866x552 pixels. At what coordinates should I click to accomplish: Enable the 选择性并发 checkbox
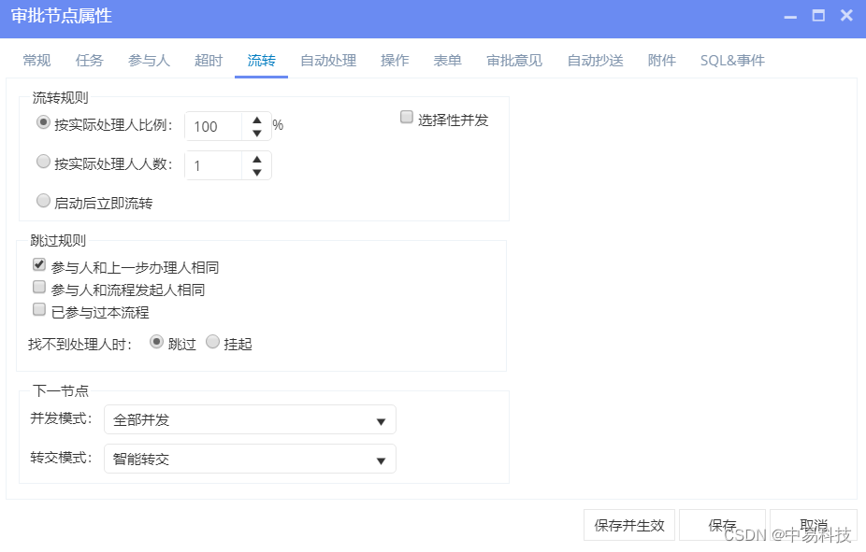[407, 117]
